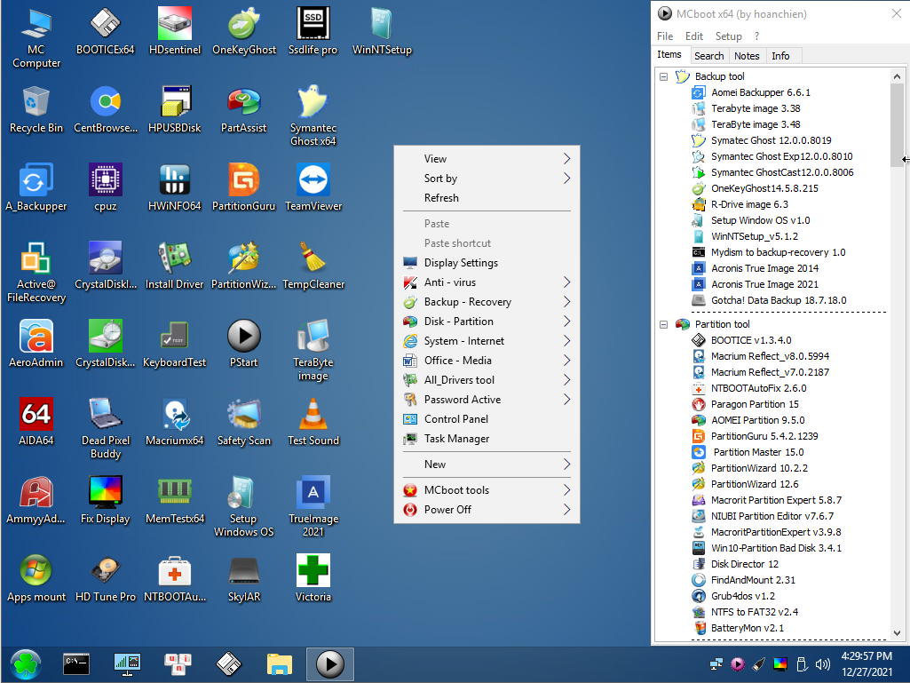
Task: Select Ssdlife pro desktop icon
Action: [313, 31]
